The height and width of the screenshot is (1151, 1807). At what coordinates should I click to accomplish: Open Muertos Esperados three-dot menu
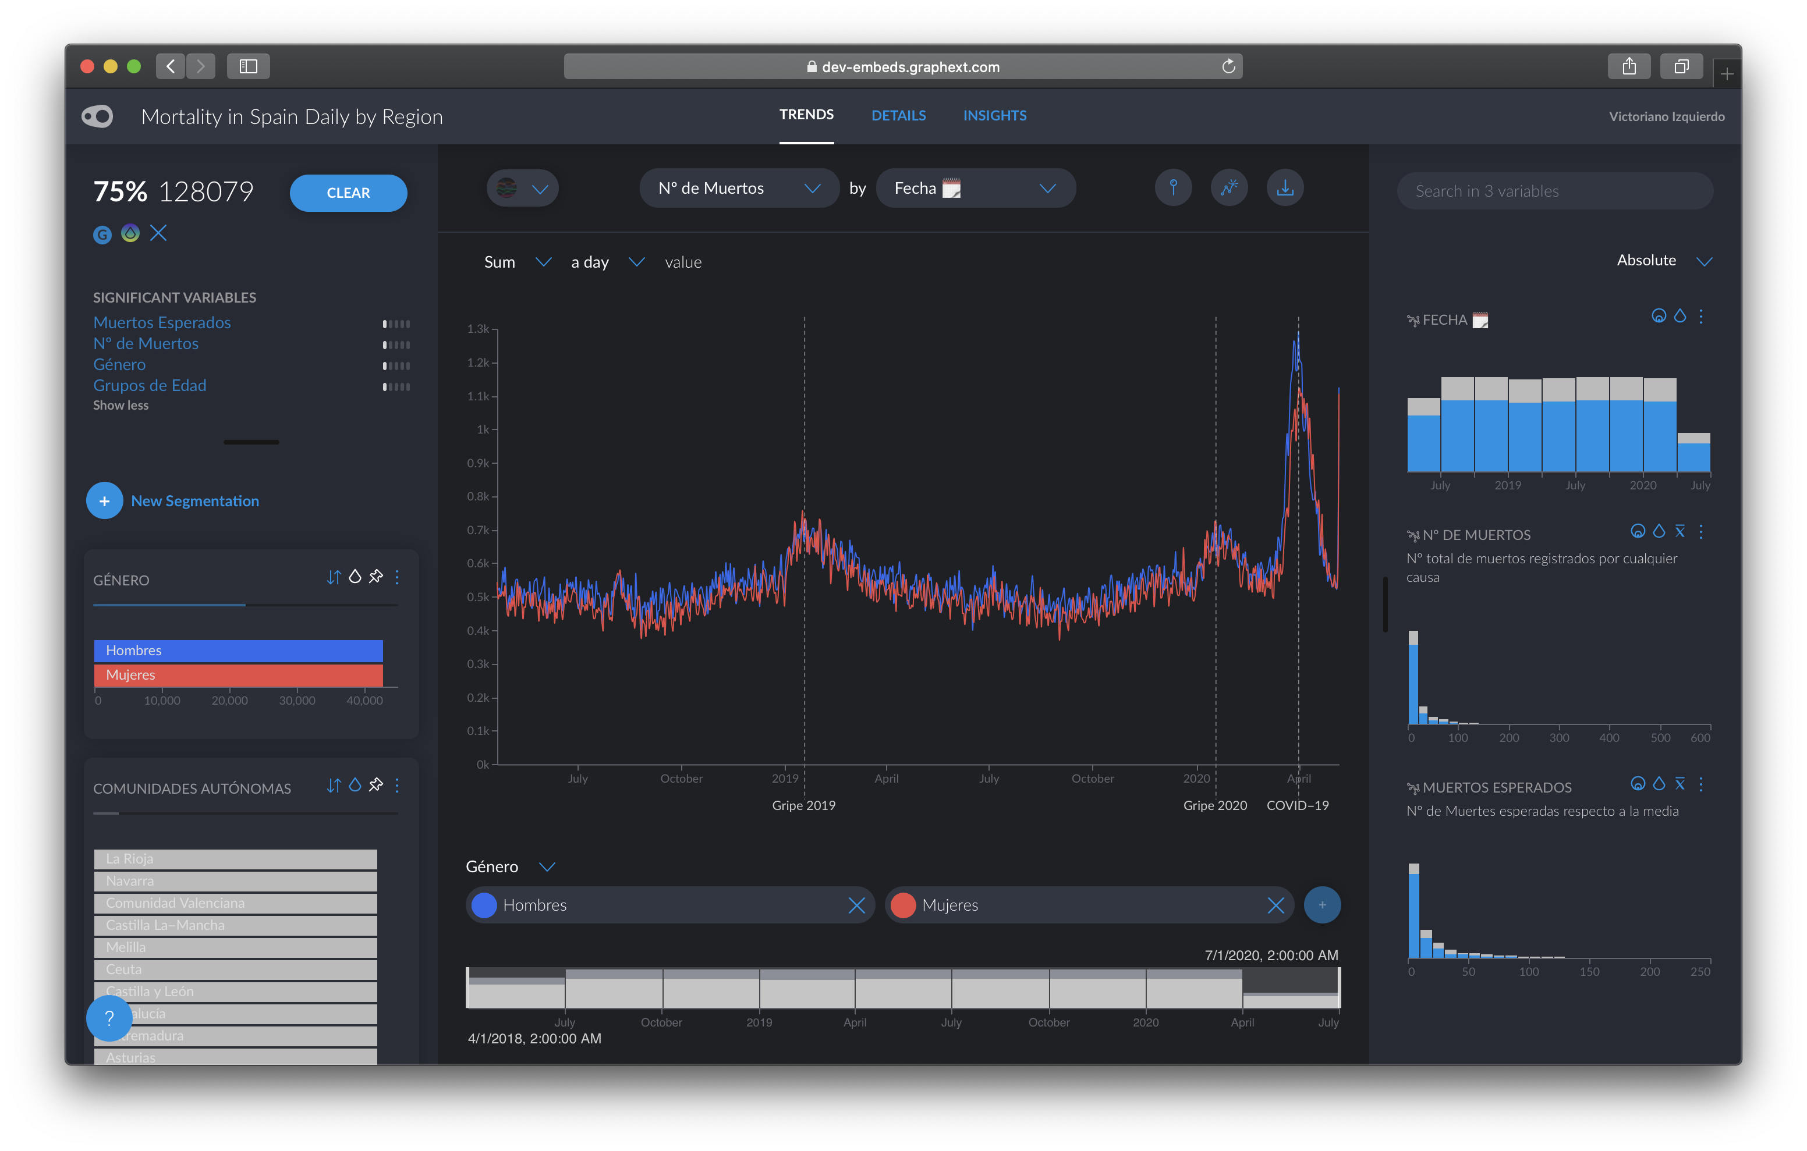point(1701,785)
